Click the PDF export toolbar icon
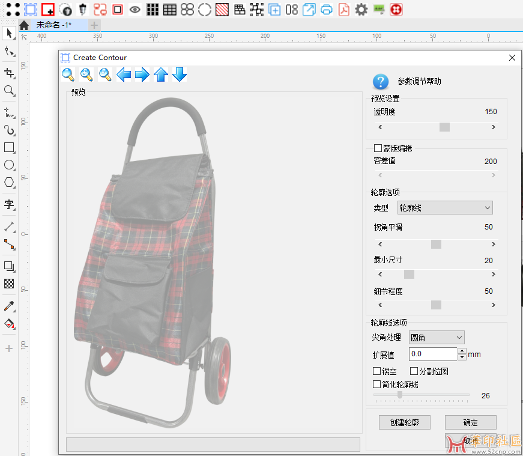 344,10
